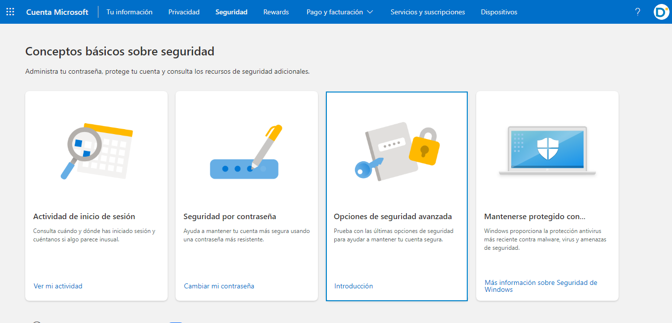Click Actividad de inicio de sesión heading
Image resolution: width=672 pixels, height=323 pixels.
[84, 216]
